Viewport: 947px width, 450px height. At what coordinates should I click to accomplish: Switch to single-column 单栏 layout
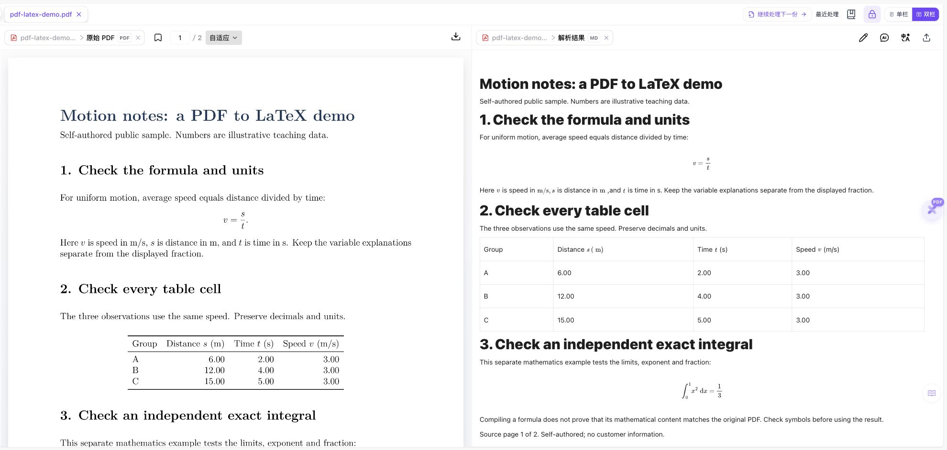coord(899,14)
